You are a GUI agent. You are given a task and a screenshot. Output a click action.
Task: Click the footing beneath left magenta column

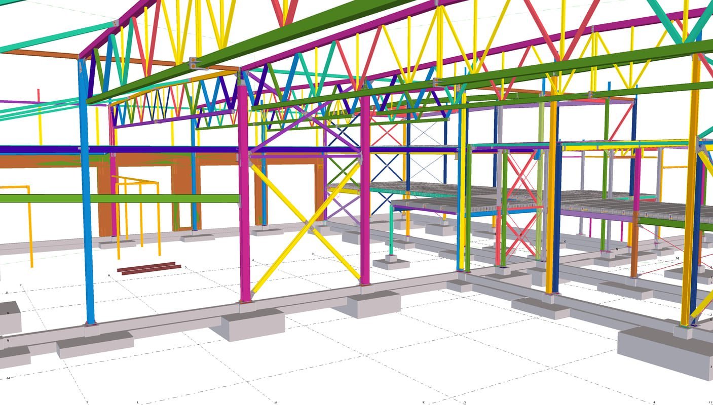coord(253,323)
